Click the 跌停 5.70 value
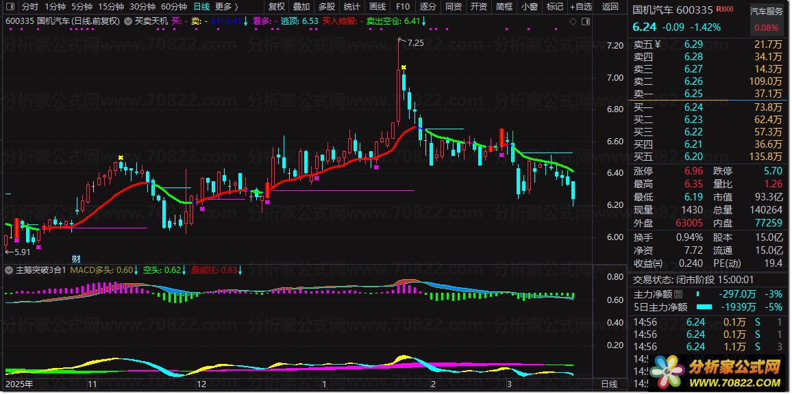Viewport: 792px width, 394px height. click(x=774, y=170)
